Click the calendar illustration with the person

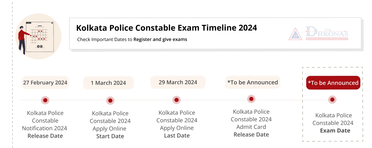pos(38,36)
